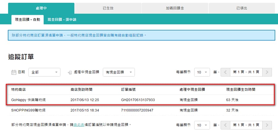Select the GoHappy 快樂購物網 merchant cell

click(x=28, y=100)
